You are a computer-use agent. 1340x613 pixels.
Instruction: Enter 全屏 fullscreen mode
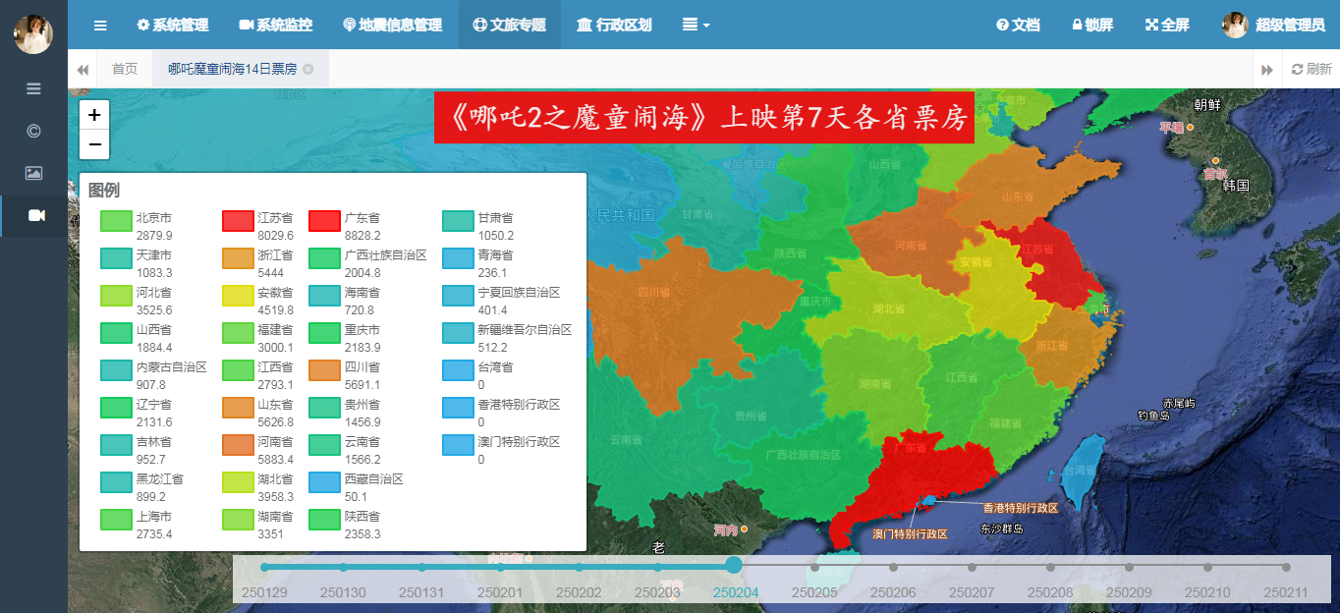[1167, 25]
